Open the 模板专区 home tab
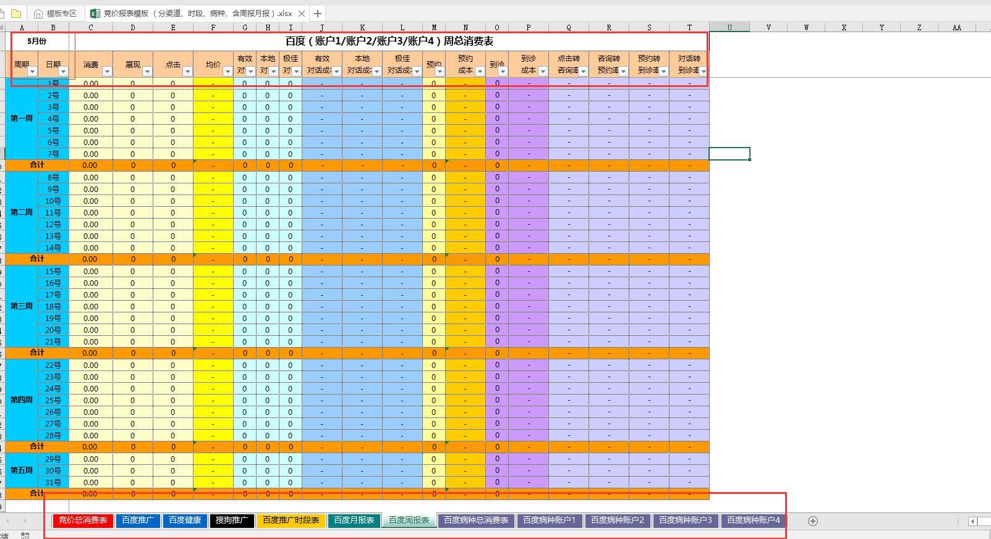This screenshot has height=539, width=991. pos(56,13)
